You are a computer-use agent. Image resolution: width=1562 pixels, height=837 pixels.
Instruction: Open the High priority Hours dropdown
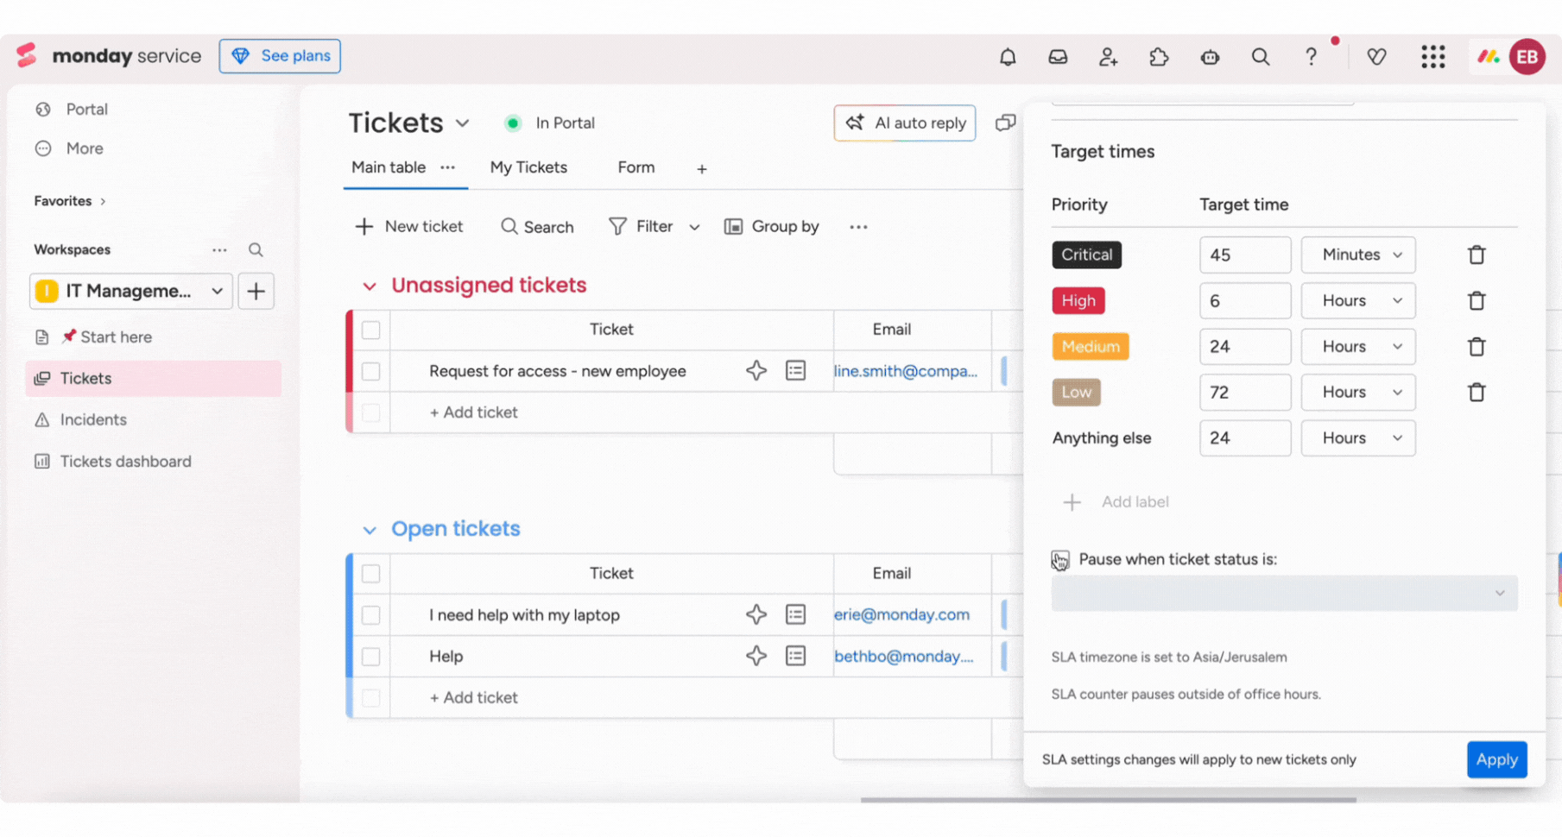tap(1358, 300)
